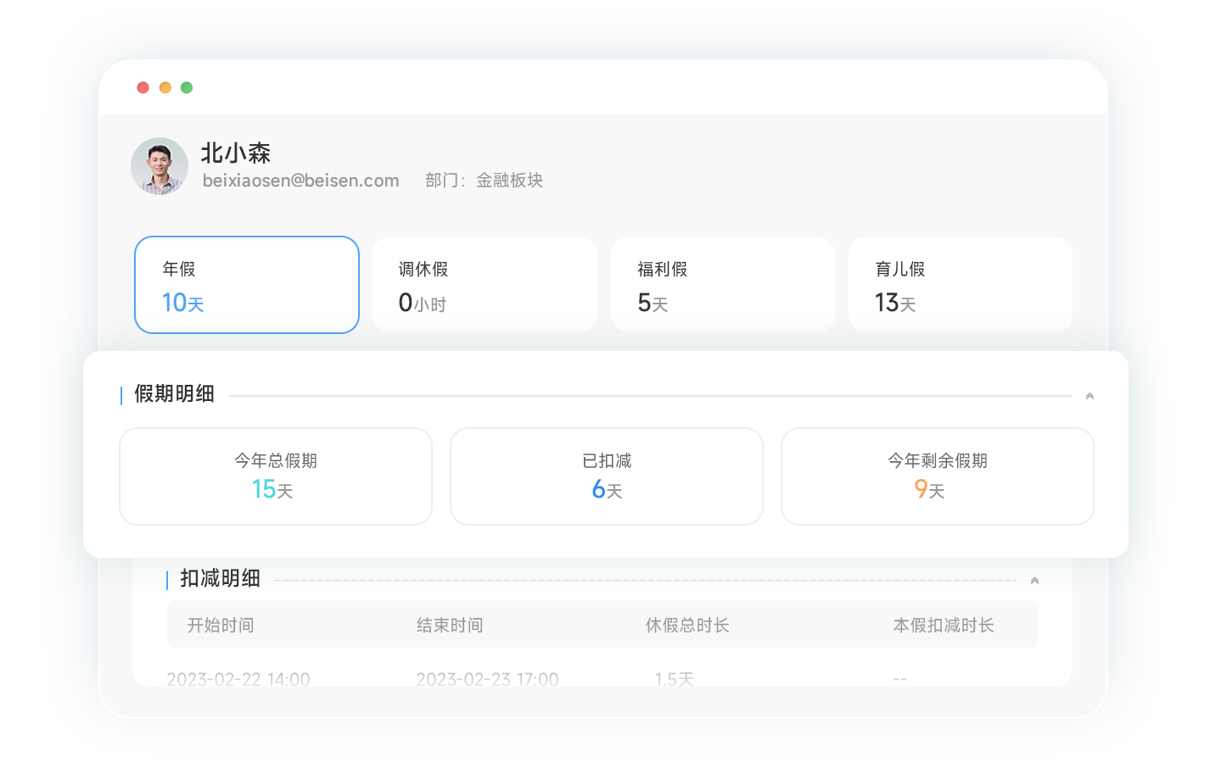Click the 本假扣减时长 column header

(944, 625)
